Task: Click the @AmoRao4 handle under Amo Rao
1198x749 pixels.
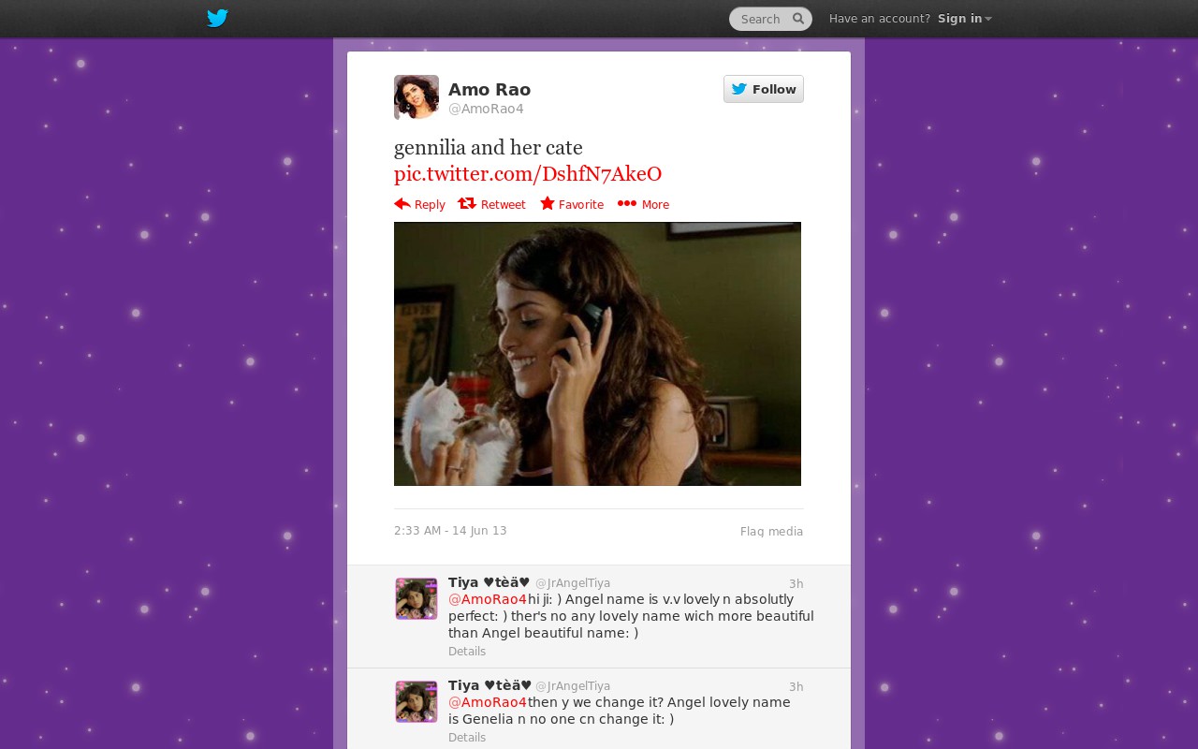Action: click(x=486, y=109)
